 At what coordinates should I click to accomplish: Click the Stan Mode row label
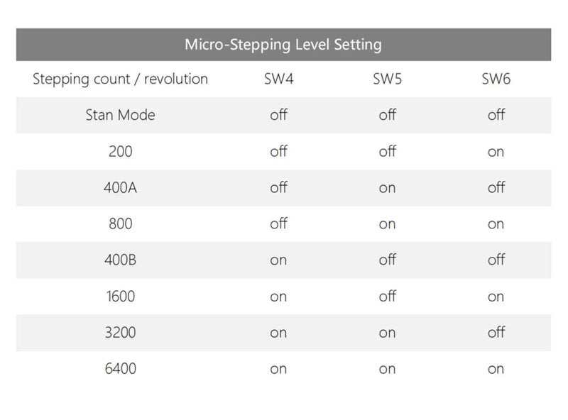coord(120,115)
